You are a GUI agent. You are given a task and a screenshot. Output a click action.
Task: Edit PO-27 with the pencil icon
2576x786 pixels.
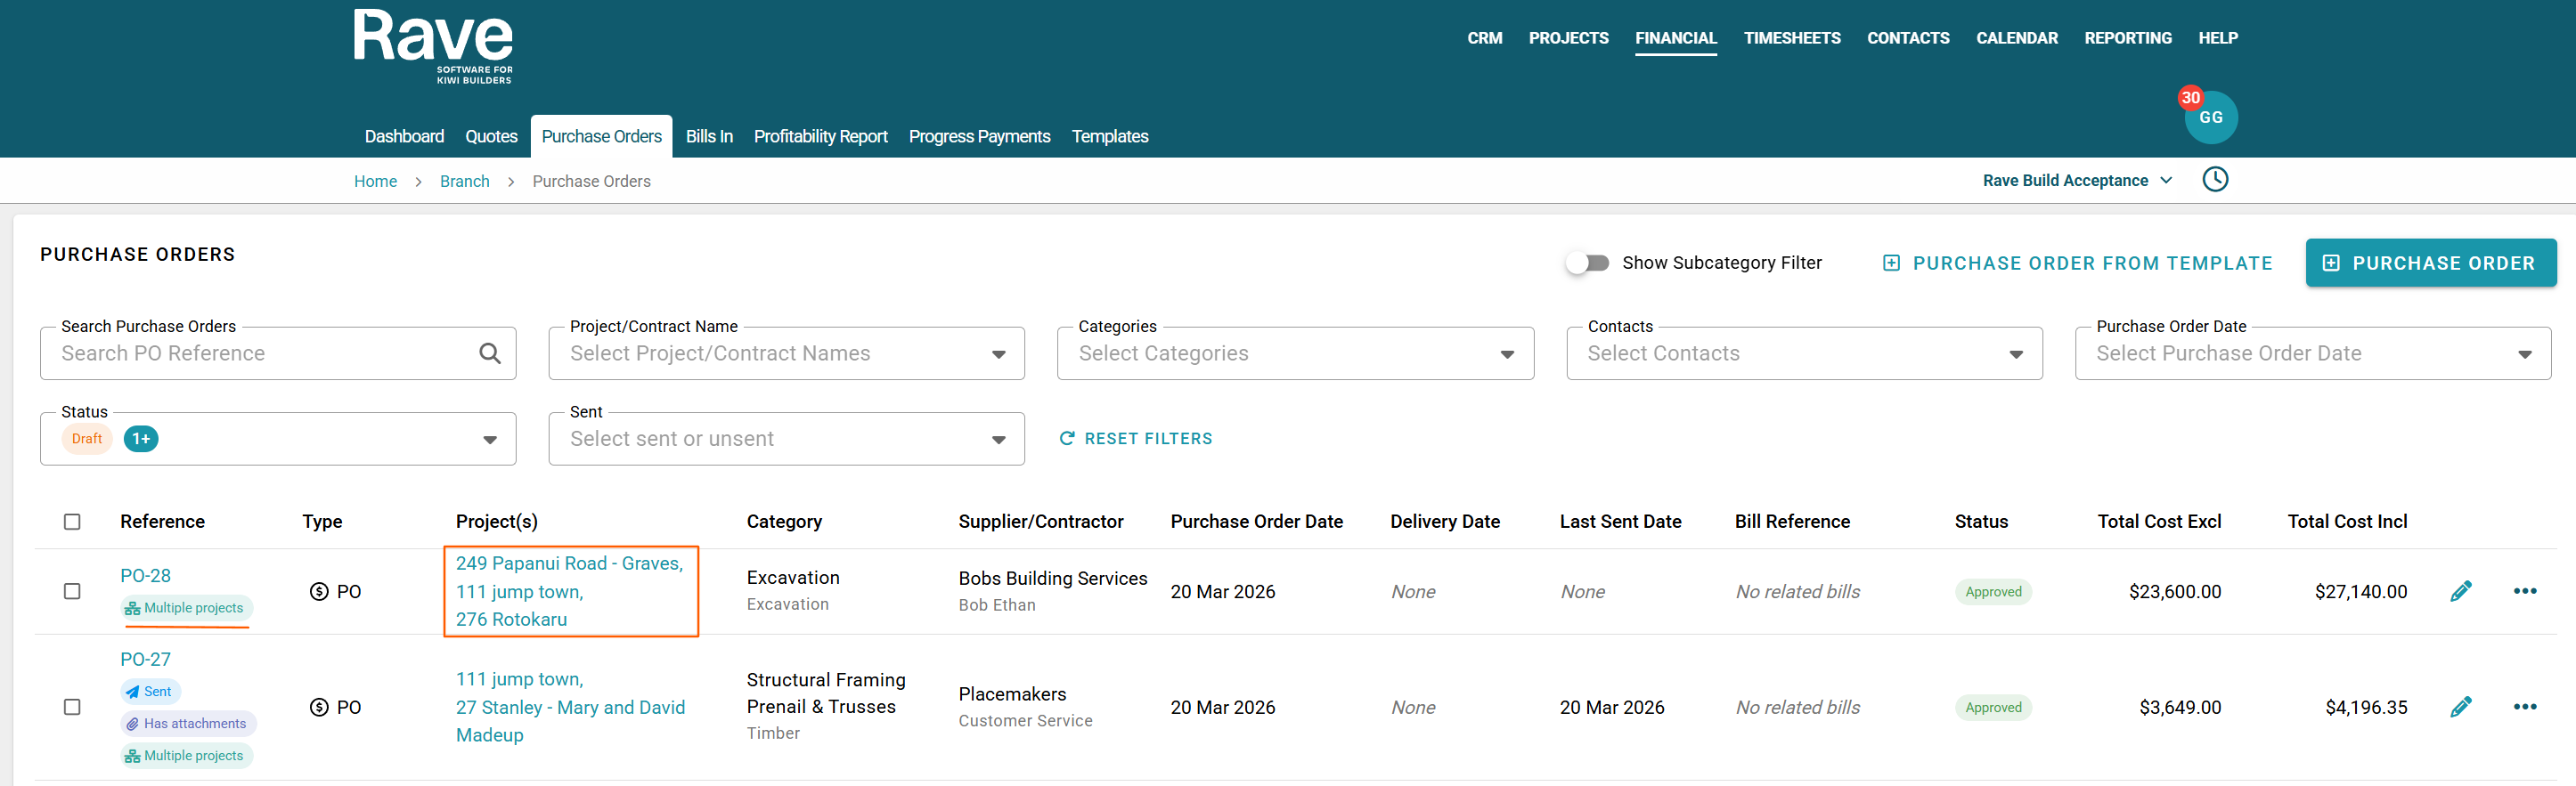point(2460,707)
